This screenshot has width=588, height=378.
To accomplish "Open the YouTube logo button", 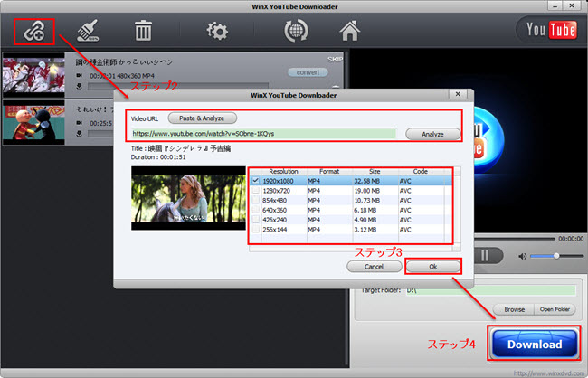I will (551, 30).
